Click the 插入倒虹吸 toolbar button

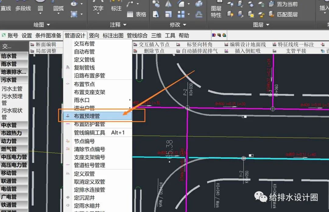(243, 51)
